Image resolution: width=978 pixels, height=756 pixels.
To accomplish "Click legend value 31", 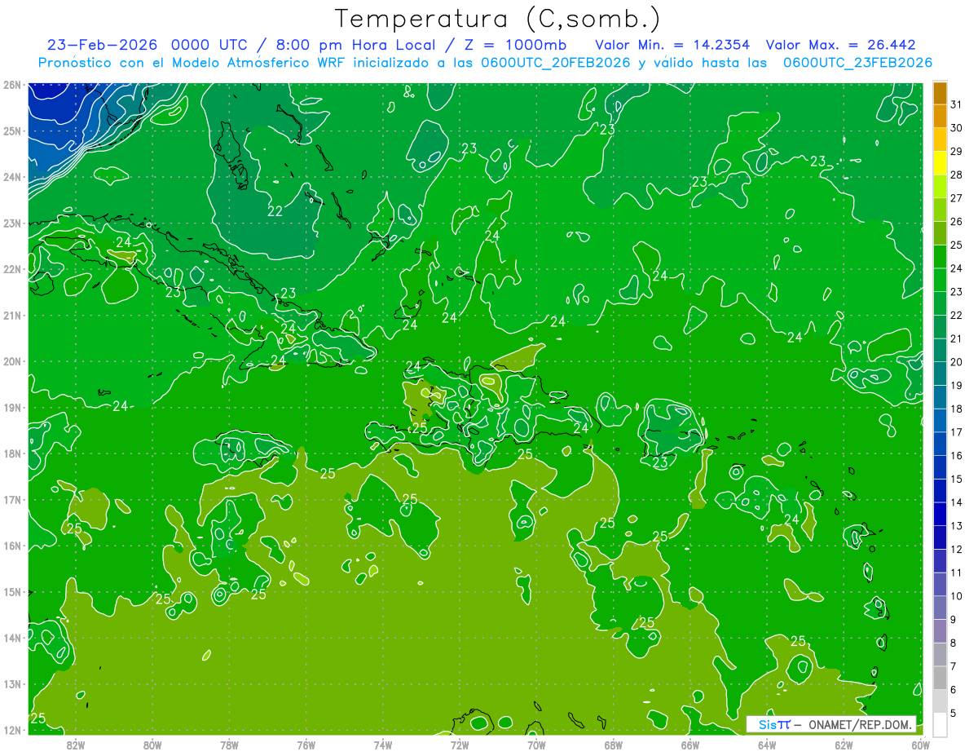I will [956, 104].
